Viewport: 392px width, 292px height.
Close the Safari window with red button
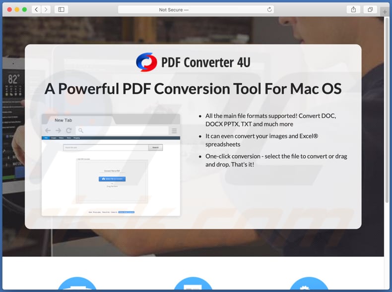[x=9, y=9]
